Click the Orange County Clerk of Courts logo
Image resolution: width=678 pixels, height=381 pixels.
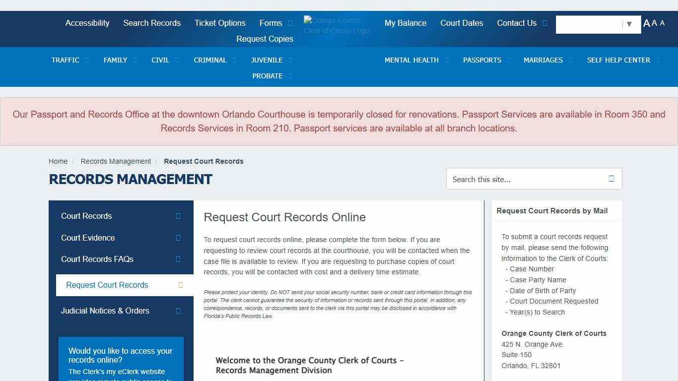coord(337,25)
